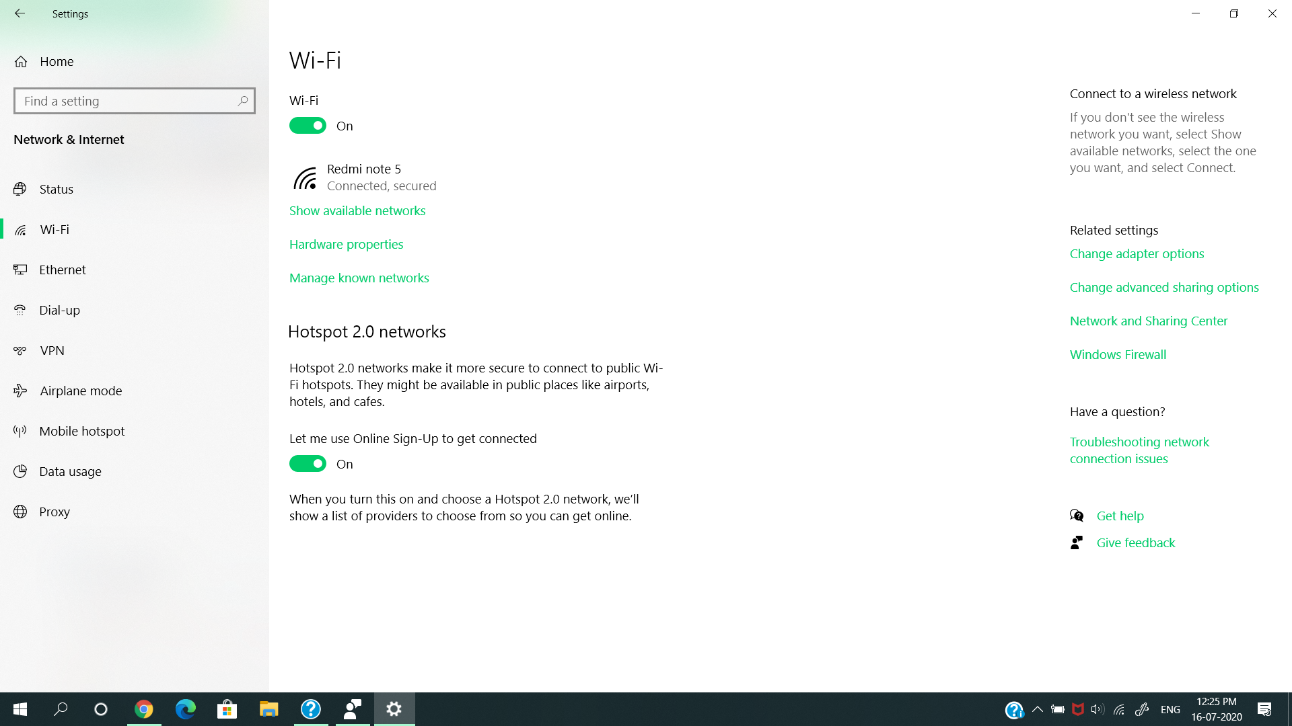
Task: Click the Airplane mode icon in sidebar
Action: point(22,390)
